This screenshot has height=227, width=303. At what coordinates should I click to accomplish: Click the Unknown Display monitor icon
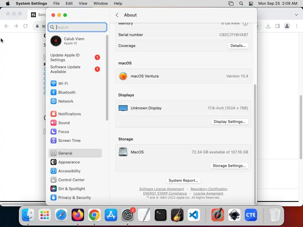click(123, 108)
